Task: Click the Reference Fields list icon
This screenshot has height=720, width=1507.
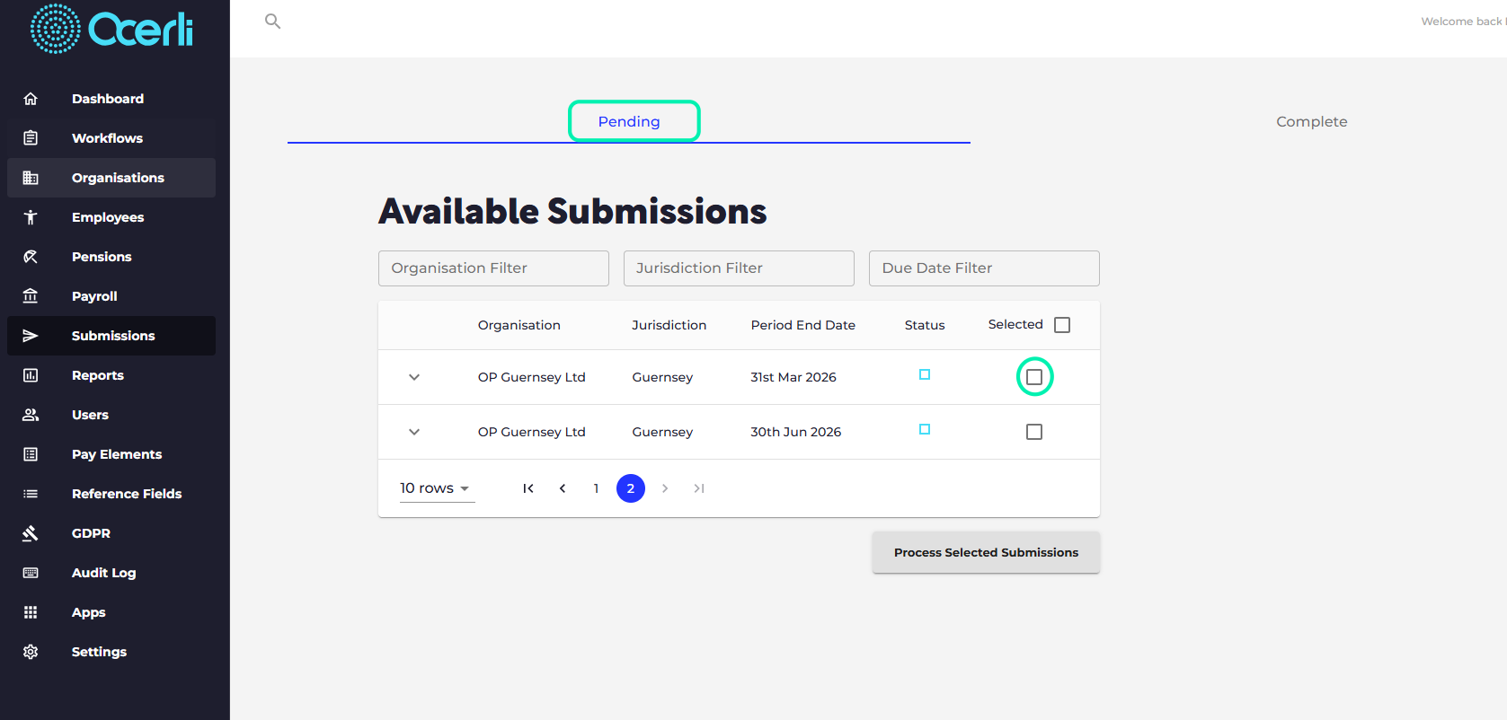Action: [x=31, y=494]
